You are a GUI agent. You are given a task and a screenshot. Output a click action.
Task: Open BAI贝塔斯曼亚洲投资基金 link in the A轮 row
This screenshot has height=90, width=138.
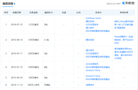[98, 79]
